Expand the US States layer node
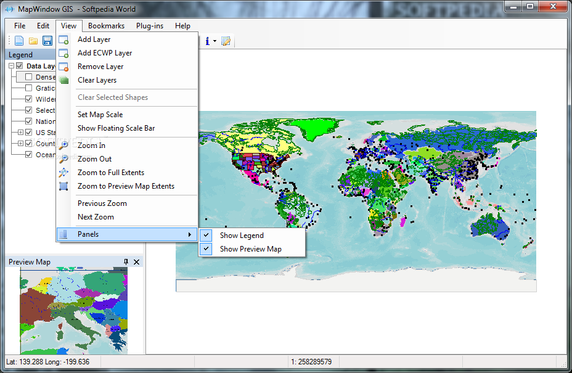The height and width of the screenshot is (373, 572). [20, 133]
